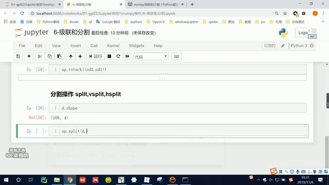The image size is (329, 185).
Task: Switch to the numpy级联和分割 browser tab
Action: (156, 5)
